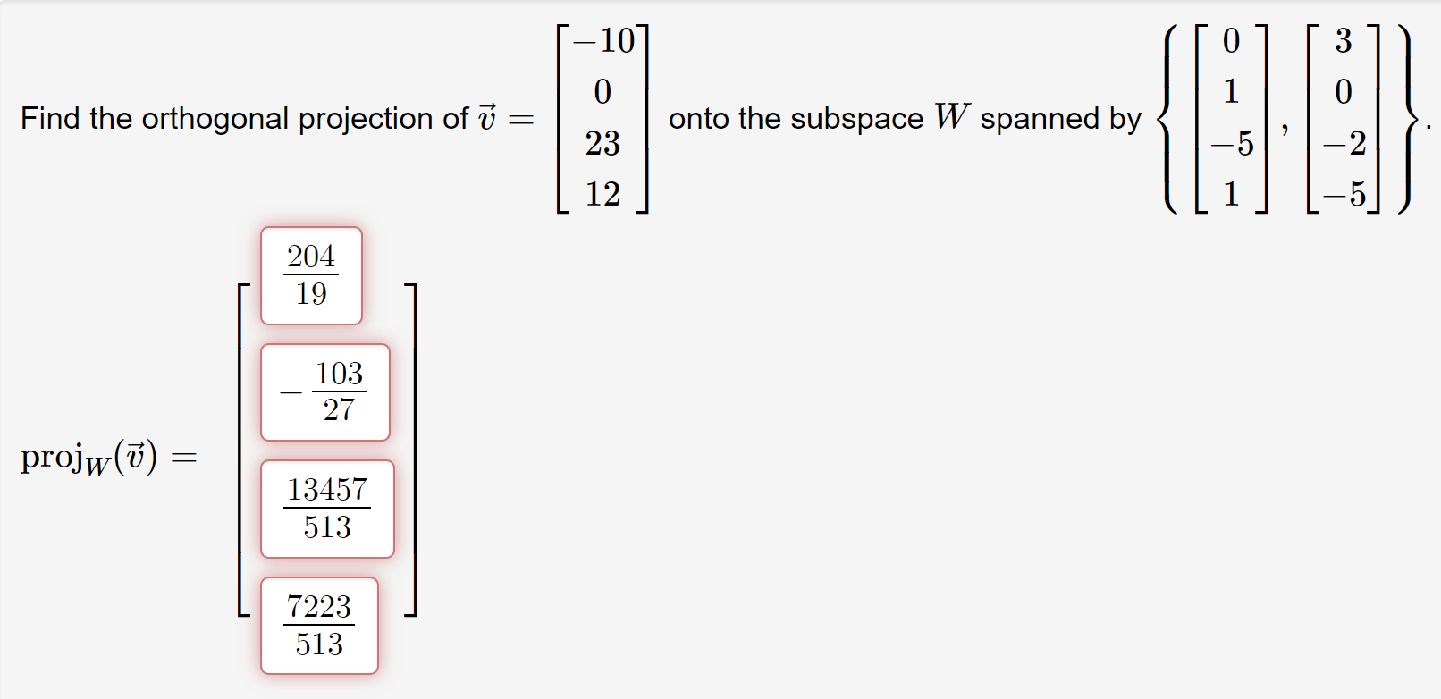Select the entry 23 in vector v
The width and height of the screenshot is (1441, 699).
[603, 144]
